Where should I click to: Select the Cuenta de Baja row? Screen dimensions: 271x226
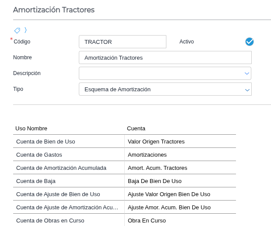(36, 181)
